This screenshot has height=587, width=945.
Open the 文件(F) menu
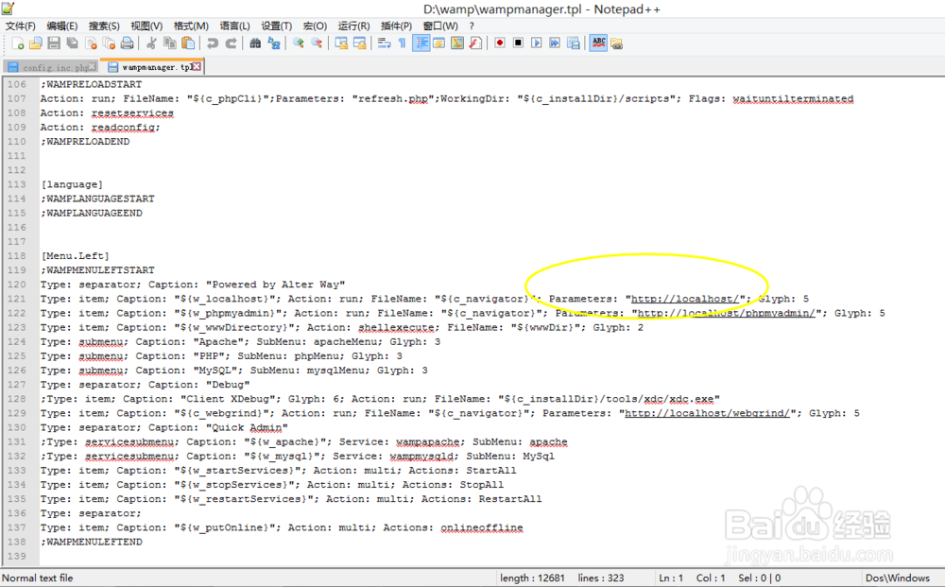(21, 26)
